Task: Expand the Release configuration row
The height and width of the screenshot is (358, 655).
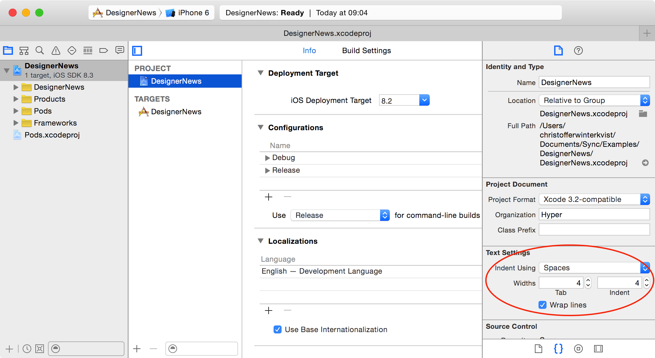Action: 267,170
